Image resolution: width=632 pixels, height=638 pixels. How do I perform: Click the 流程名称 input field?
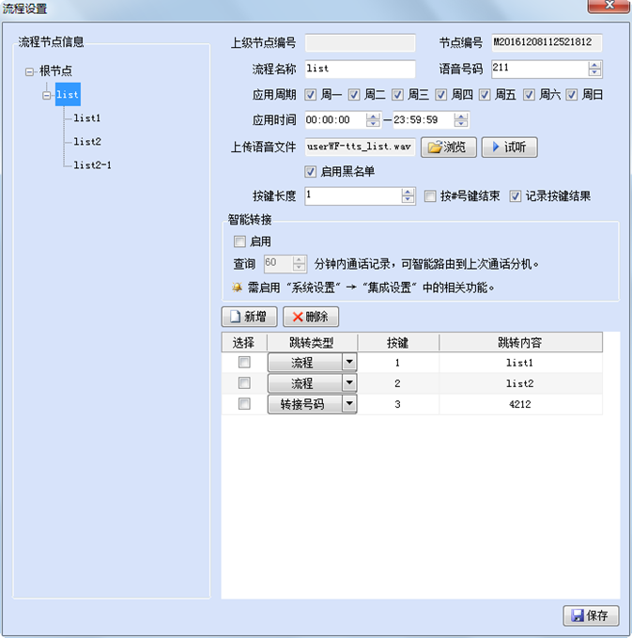pos(360,69)
